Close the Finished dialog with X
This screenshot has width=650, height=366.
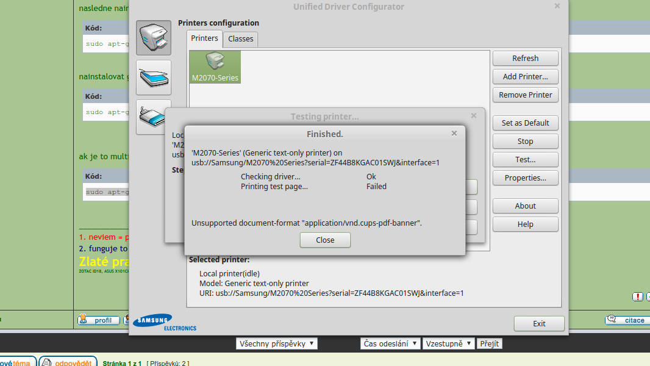454,133
